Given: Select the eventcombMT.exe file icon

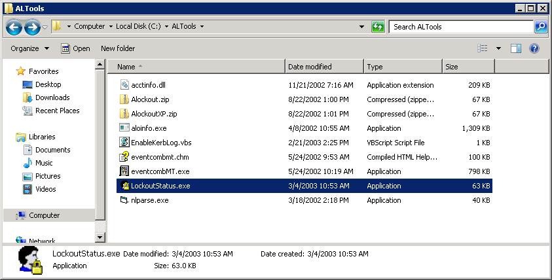Looking at the screenshot, I should click(124, 171).
